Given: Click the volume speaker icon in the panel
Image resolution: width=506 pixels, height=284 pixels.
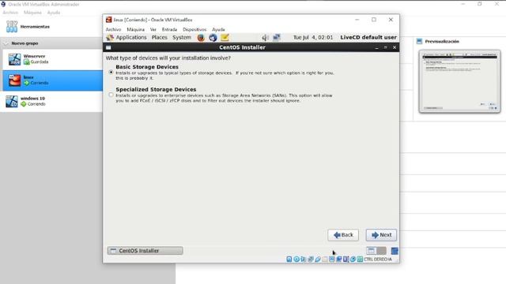Looking at the screenshot, I should (265, 38).
